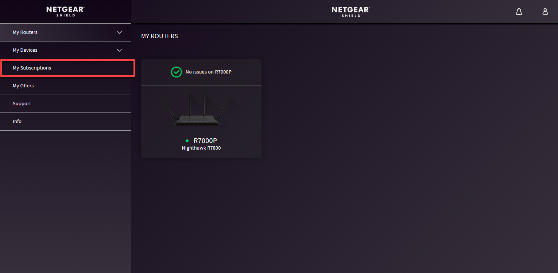Click the Nighthawk router image
Image resolution: width=558 pixels, height=273 pixels.
[x=201, y=109]
